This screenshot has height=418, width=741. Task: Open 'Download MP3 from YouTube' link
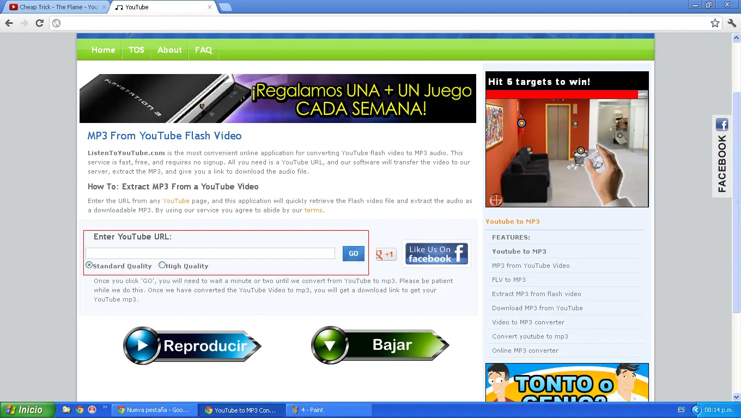pos(537,308)
